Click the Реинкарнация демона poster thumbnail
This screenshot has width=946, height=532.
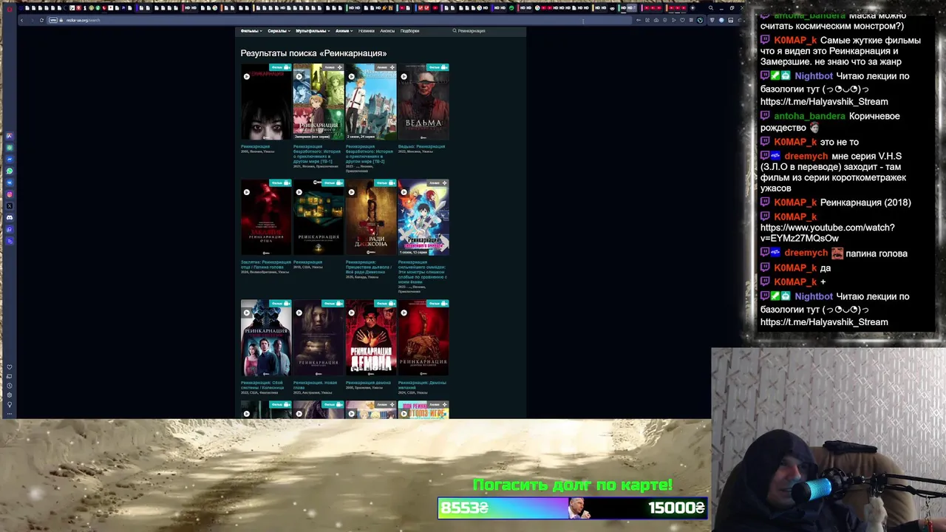pos(371,338)
